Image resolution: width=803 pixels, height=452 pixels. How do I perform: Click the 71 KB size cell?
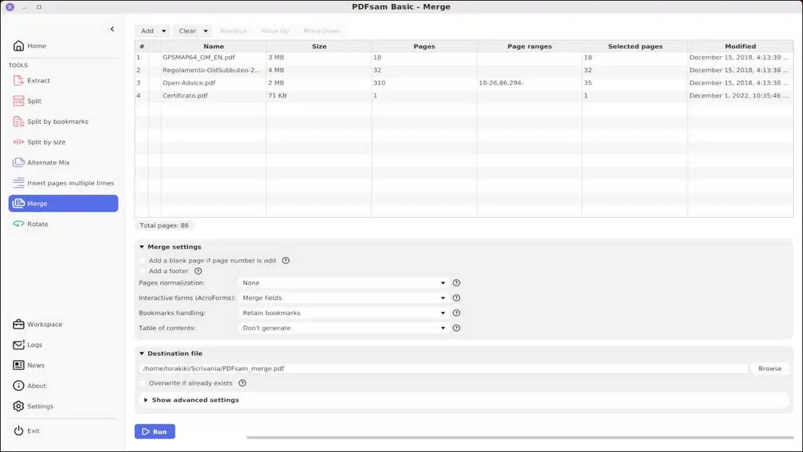point(319,96)
